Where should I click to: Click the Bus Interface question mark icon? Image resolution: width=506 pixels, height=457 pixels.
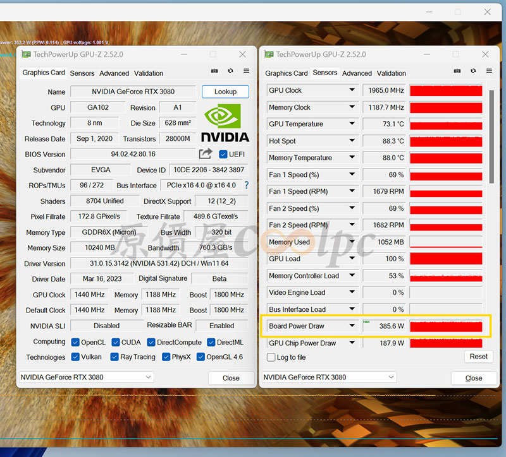(x=247, y=185)
